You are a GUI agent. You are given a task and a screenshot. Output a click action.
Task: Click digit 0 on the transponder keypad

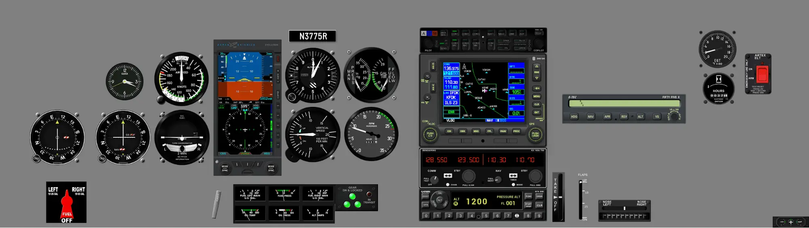tap(426, 216)
